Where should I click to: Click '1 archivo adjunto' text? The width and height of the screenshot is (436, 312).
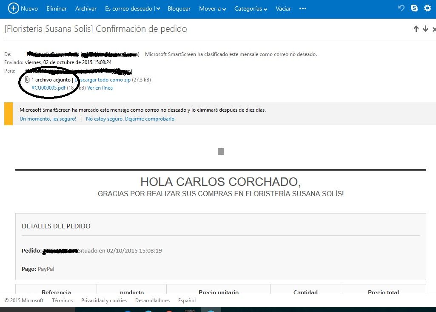51,80
